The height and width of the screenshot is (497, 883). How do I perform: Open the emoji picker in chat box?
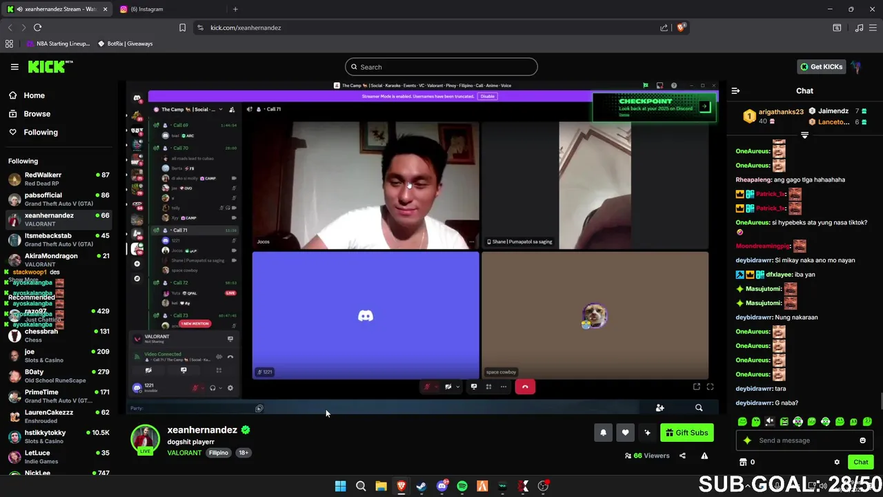point(862,440)
